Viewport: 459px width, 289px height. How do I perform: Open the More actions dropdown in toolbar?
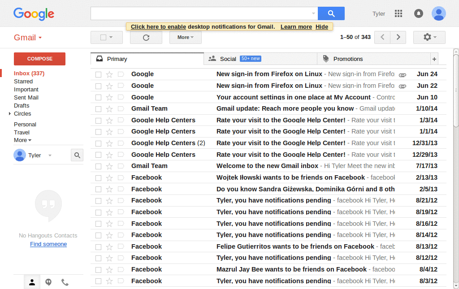point(186,38)
